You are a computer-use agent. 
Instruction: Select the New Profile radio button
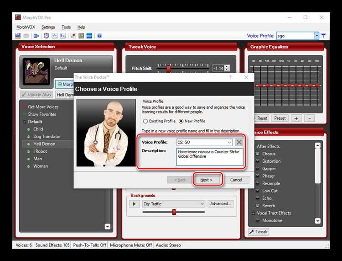point(181,121)
